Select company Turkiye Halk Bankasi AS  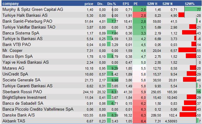(25, 15)
